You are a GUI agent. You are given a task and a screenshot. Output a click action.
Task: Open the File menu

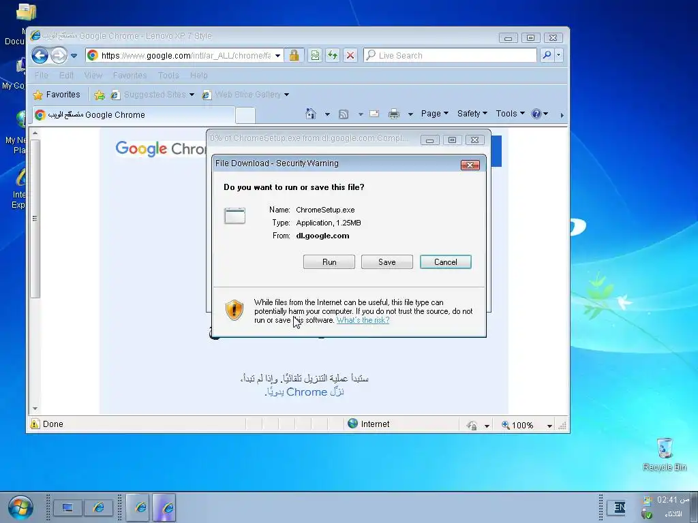42,75
